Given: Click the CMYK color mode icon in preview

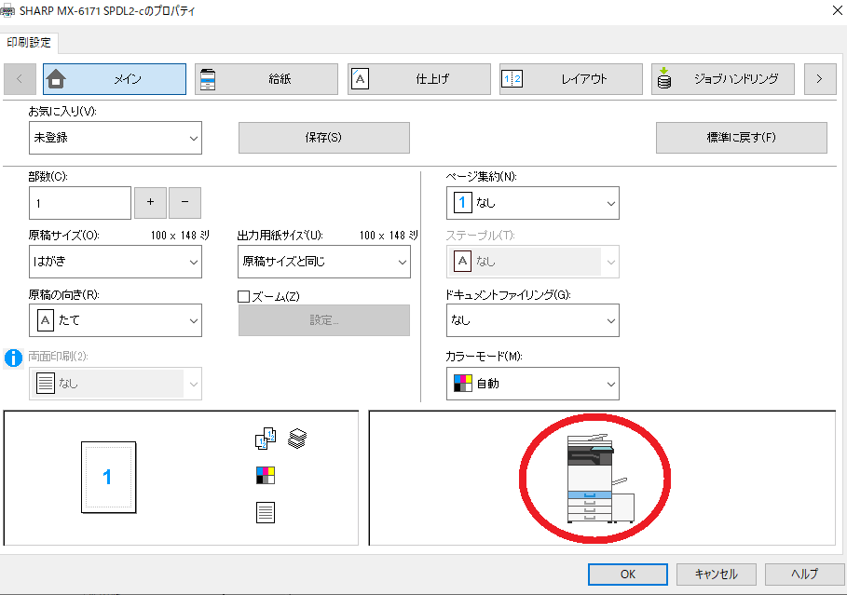Looking at the screenshot, I should pyautogui.click(x=266, y=476).
